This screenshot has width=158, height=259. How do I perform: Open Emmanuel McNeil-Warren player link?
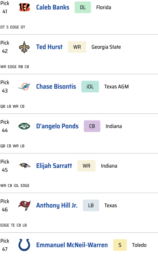click(72, 245)
